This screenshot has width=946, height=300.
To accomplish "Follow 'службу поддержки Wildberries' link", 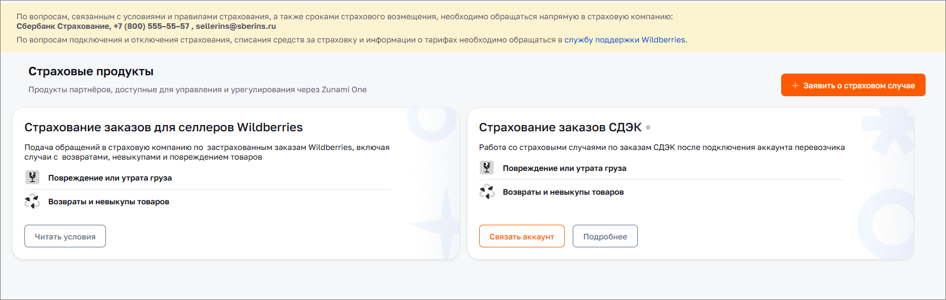I will tap(625, 40).
